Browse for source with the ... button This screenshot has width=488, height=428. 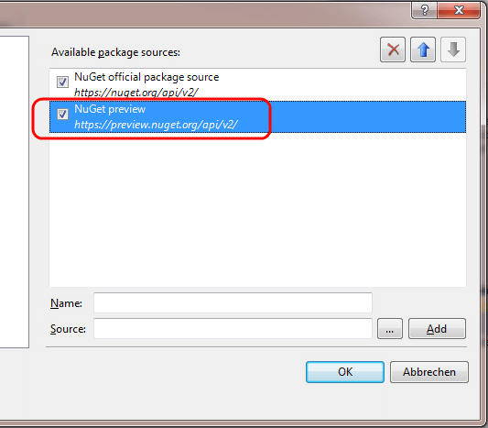point(390,329)
